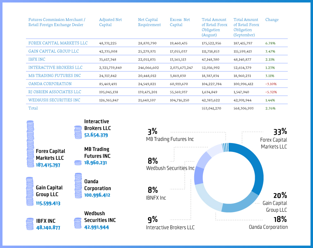Select the small MB Trading Futures coin icon
Screen dimensions: 313x248
click(78, 163)
